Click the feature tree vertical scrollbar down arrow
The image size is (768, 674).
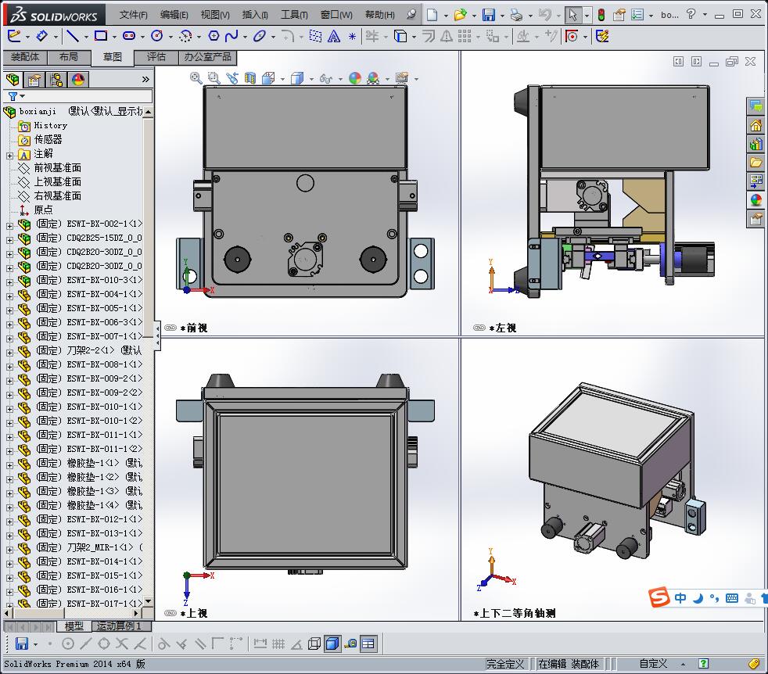(x=149, y=601)
